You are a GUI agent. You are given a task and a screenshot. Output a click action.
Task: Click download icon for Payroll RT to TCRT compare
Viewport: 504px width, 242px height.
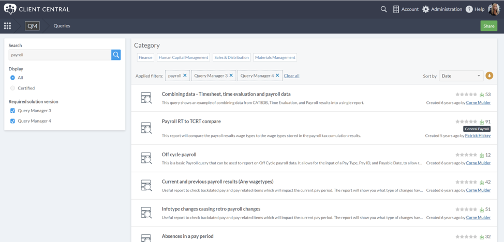click(x=482, y=122)
